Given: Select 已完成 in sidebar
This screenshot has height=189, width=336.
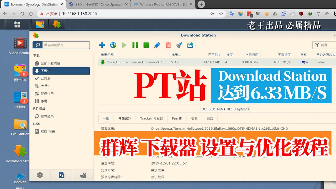Looking at the screenshot, I should point(61,78).
